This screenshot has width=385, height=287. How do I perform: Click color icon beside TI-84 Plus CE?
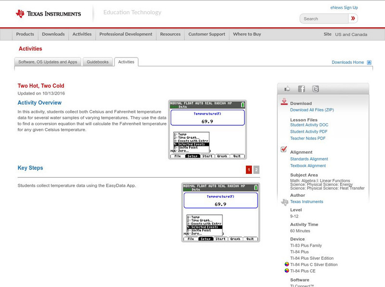click(286, 271)
